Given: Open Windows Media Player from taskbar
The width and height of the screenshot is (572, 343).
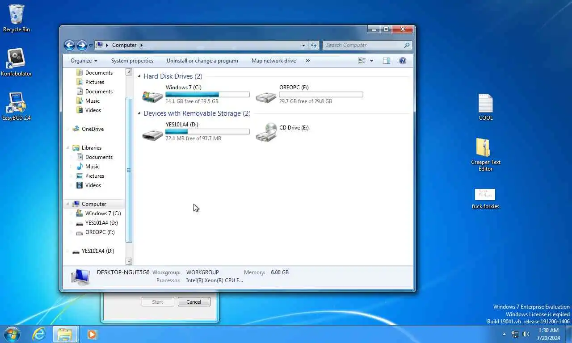Looking at the screenshot, I should pos(93,334).
